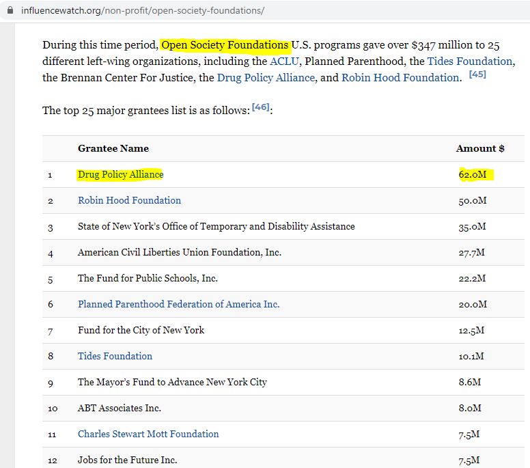The height and width of the screenshot is (468, 530).
Task: Open the ACLU link in the paragraph
Action: click(x=284, y=61)
